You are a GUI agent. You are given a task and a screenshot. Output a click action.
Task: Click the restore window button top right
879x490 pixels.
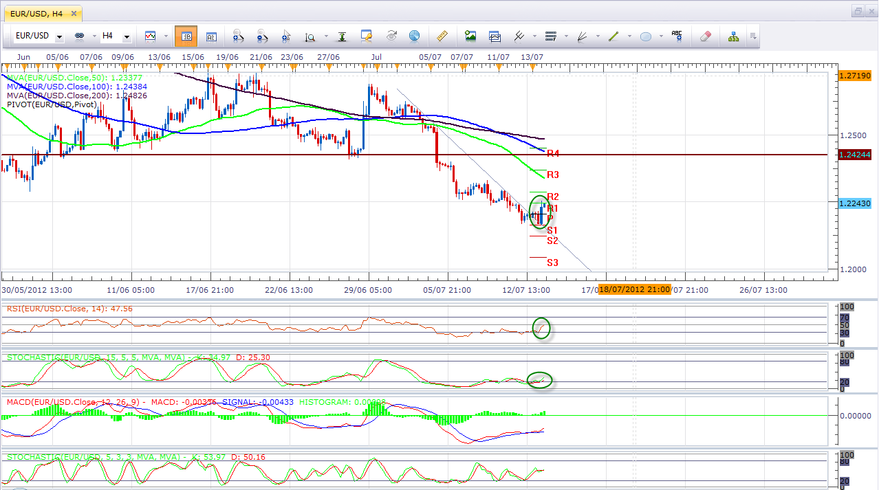tap(858, 11)
